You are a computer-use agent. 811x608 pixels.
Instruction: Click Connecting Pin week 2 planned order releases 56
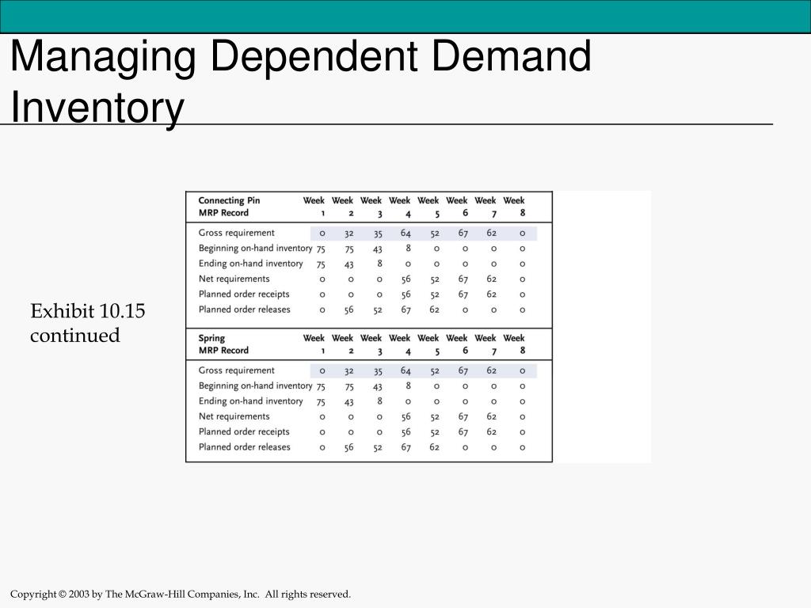point(348,310)
